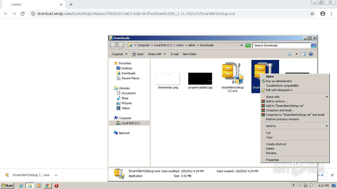The width and height of the screenshot is (337, 189).
Task: Open a new Chrome tab
Action: pos(71,4)
